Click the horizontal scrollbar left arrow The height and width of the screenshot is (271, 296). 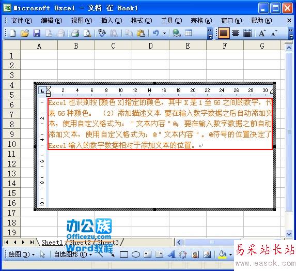coord(179,242)
